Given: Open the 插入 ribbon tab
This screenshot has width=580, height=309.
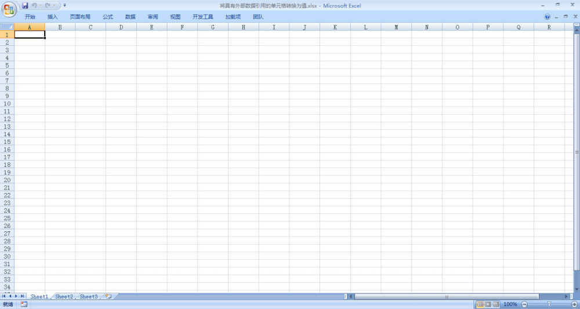Looking at the screenshot, I should click(x=53, y=17).
